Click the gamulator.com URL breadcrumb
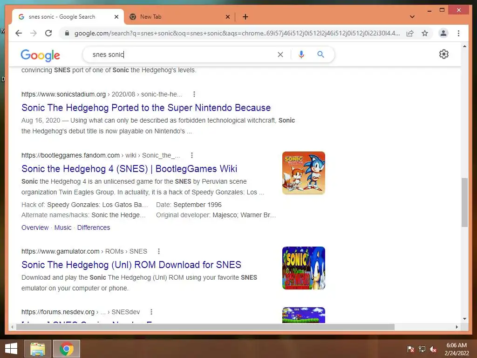 click(x=84, y=251)
